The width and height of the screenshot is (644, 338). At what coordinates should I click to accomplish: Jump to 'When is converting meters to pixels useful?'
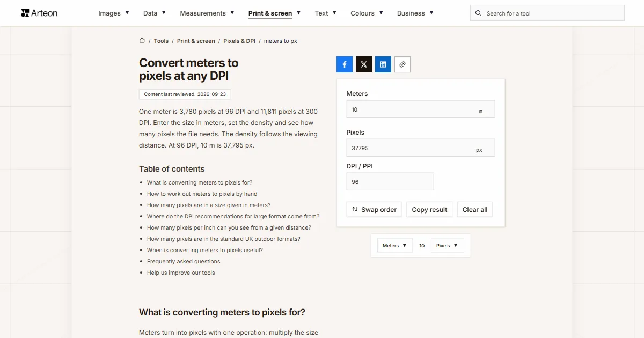205,250
